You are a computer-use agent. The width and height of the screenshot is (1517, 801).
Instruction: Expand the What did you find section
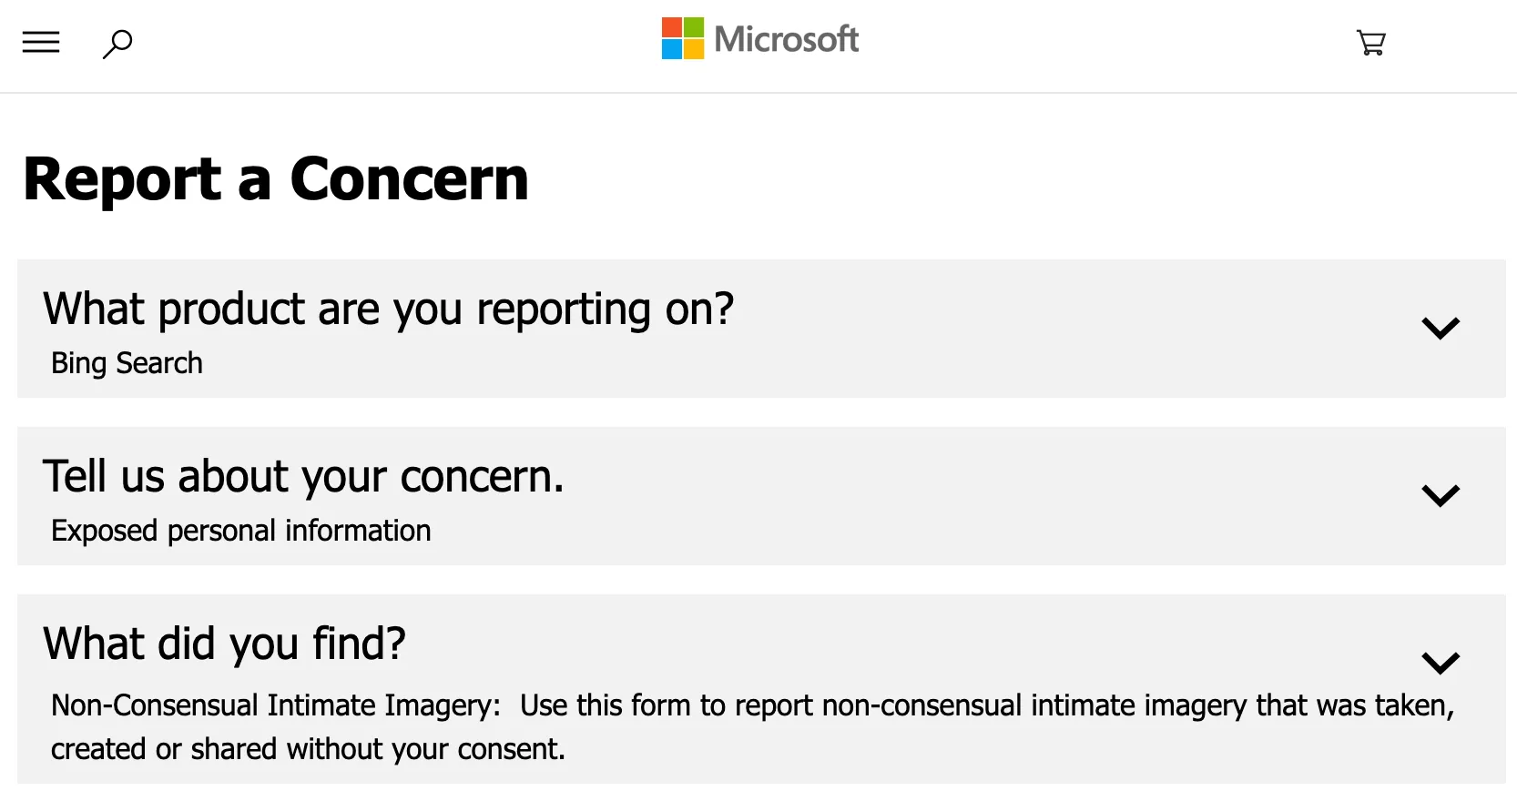tap(1441, 664)
